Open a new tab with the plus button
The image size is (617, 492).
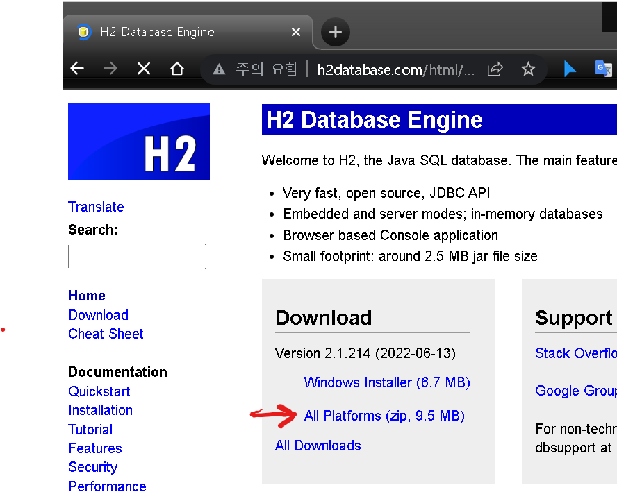pyautogui.click(x=336, y=32)
